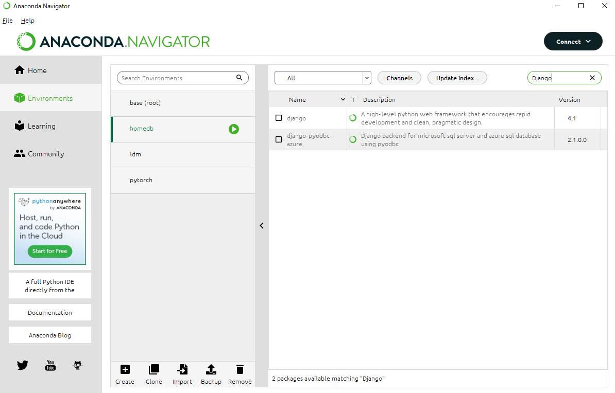
Task: Click the packages available status text
Action: pyautogui.click(x=328, y=379)
